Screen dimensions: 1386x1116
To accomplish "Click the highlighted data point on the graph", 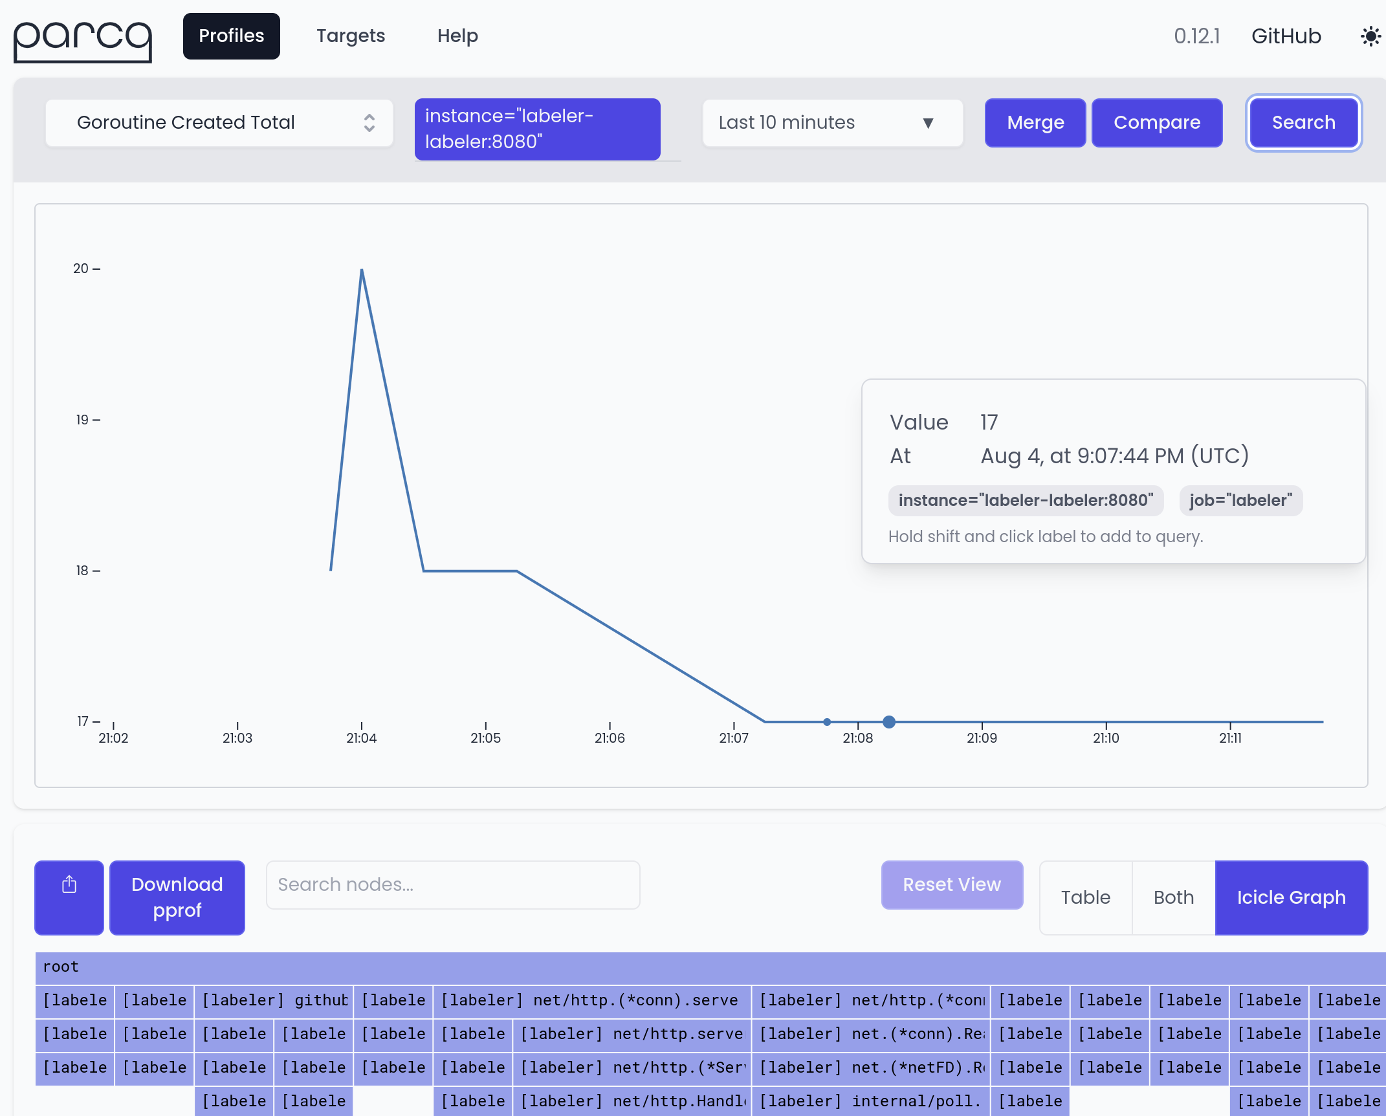I will click(889, 721).
